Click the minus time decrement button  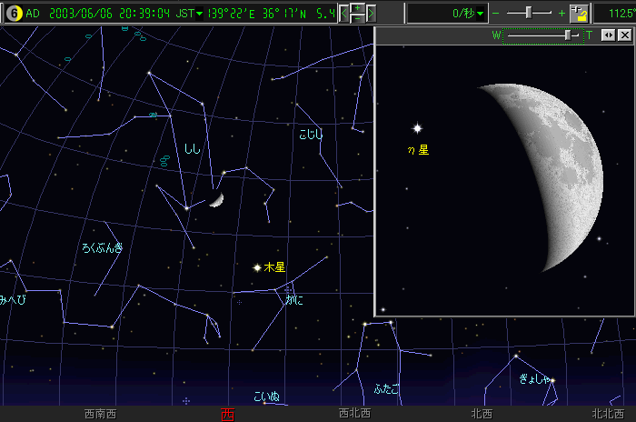(x=358, y=19)
